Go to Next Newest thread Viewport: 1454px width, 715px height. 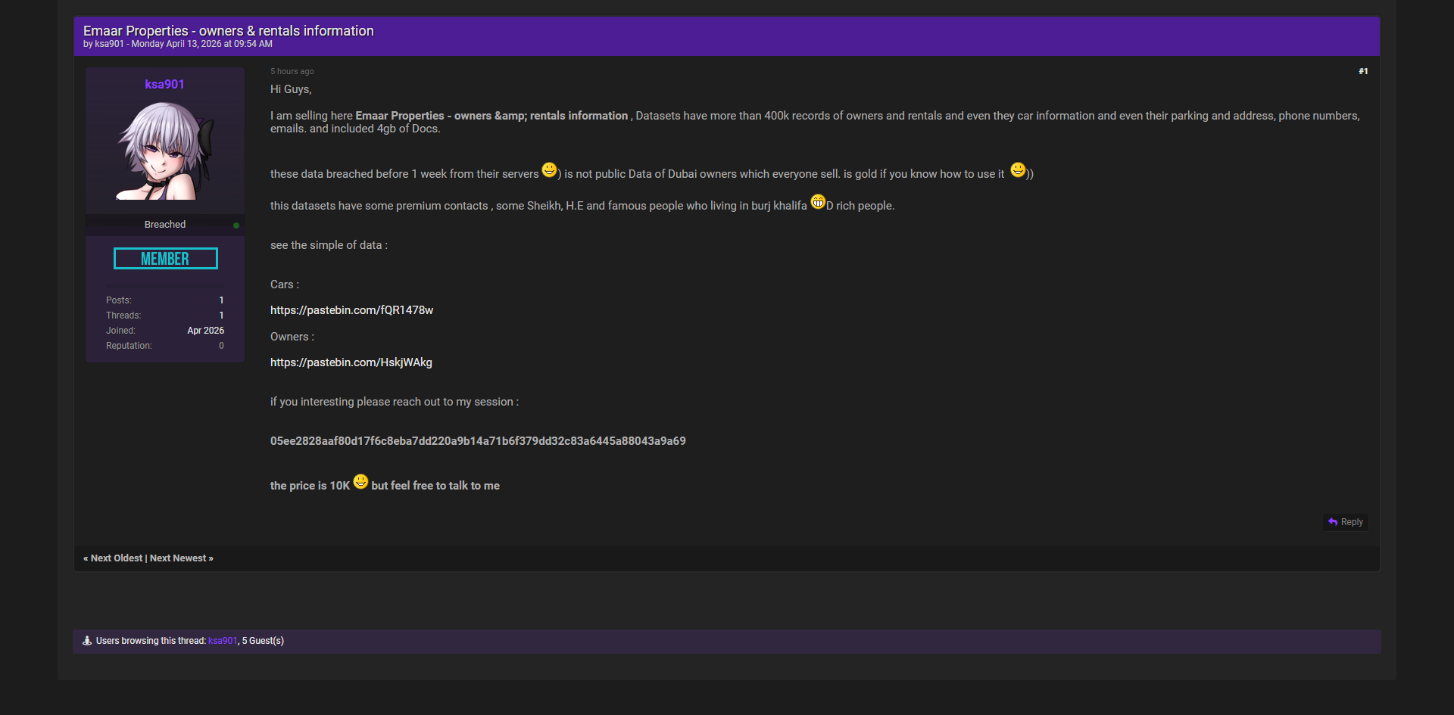[x=181, y=558]
